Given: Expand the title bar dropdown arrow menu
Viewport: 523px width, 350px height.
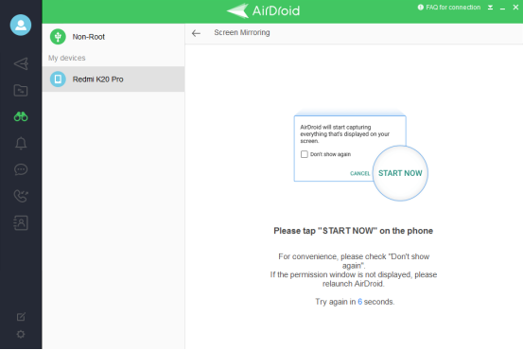Looking at the screenshot, I should (x=490, y=8).
